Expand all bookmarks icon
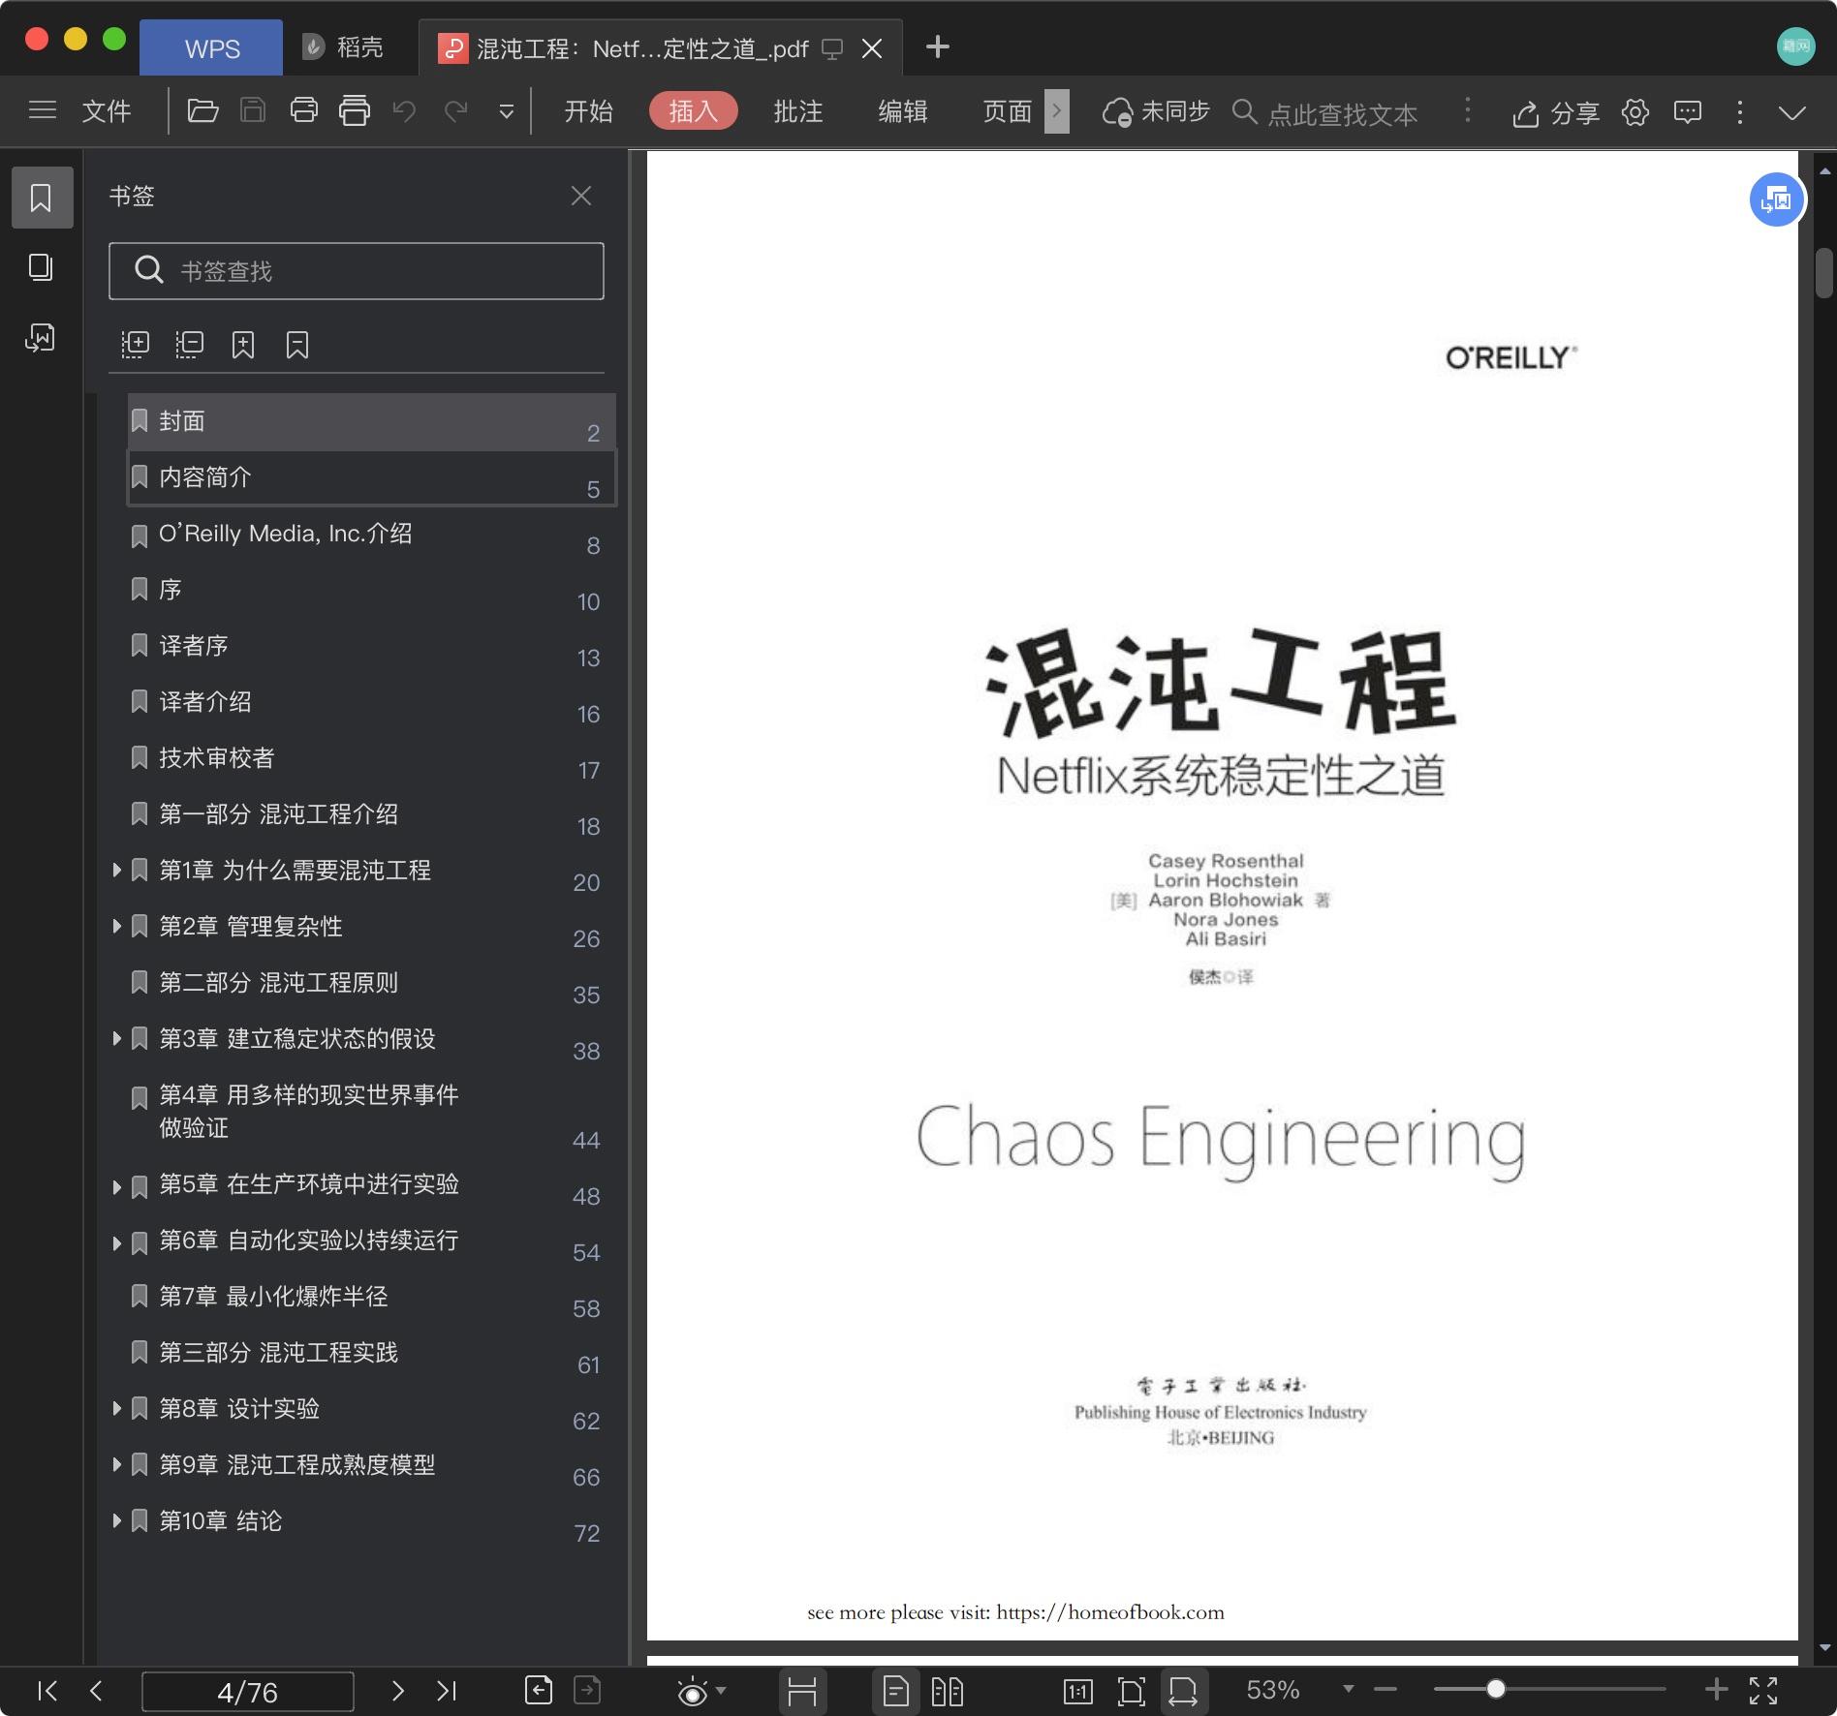The image size is (1837, 1716). point(135,345)
